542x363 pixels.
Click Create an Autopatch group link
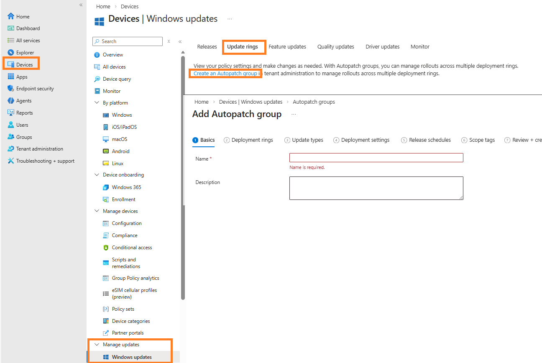tap(225, 74)
